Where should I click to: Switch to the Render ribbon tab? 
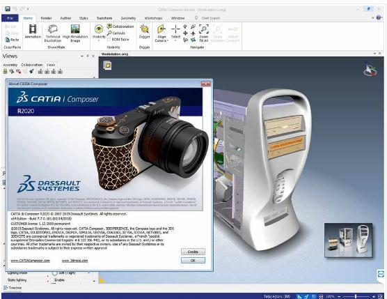46,18
